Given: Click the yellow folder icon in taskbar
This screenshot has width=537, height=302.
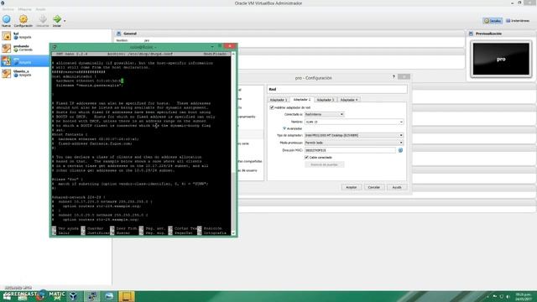Looking at the screenshot, I should click(127, 296).
